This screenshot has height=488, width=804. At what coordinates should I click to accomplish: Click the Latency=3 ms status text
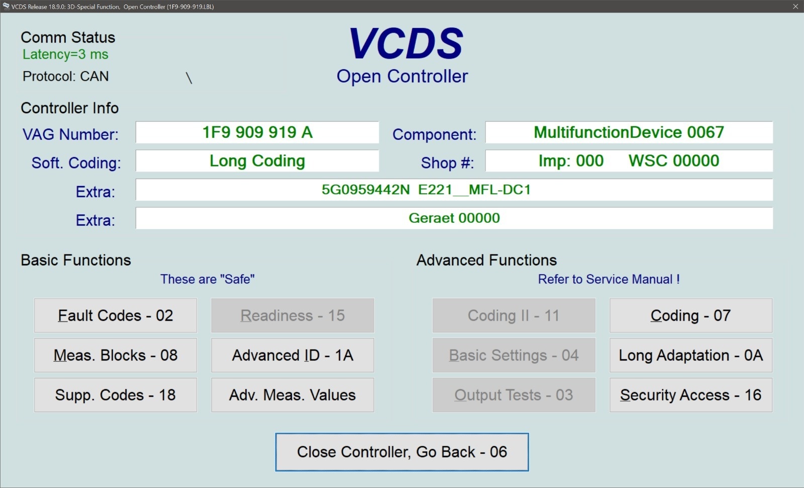pos(65,54)
